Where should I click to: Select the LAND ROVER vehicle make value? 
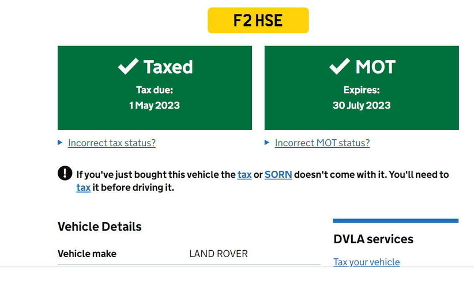click(219, 254)
